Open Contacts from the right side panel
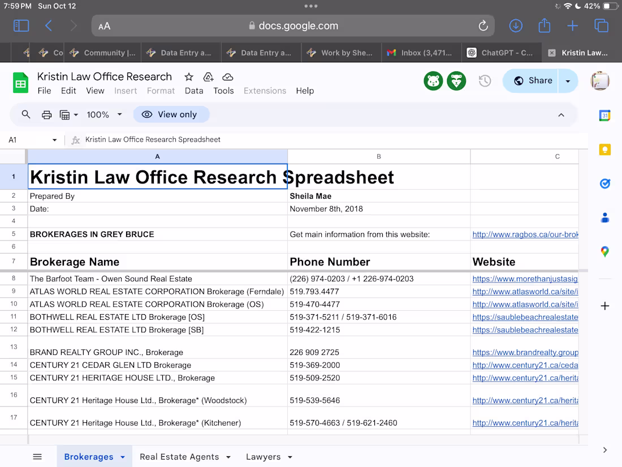Screen dimensions: 622x467 point(604,217)
